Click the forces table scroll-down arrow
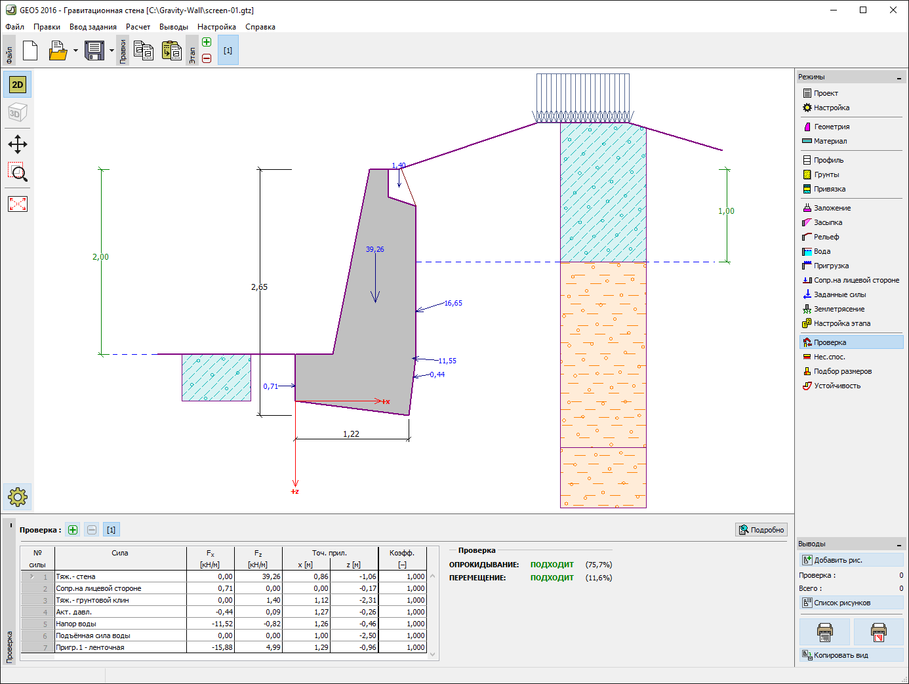 [x=432, y=654]
